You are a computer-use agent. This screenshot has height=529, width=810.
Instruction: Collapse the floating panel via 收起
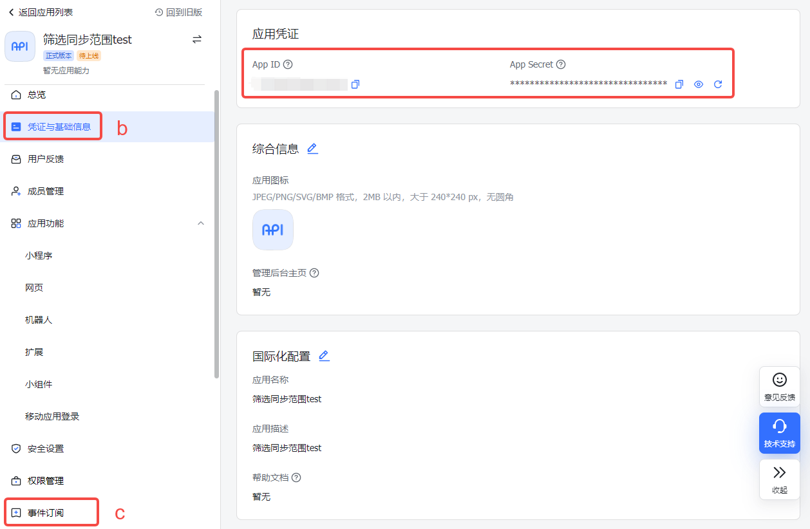(779, 479)
